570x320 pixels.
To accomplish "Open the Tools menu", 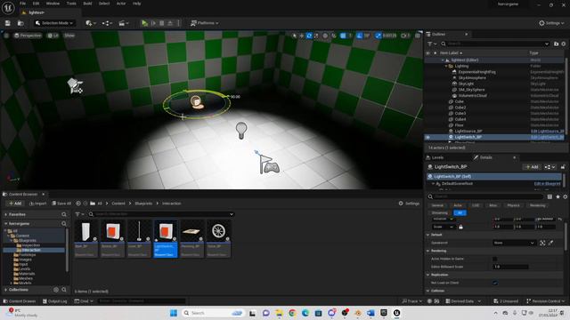I will point(71,4).
